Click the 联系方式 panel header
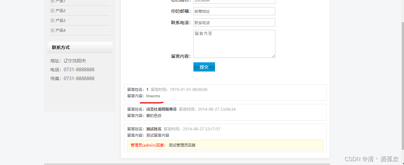The width and height of the screenshot is (404, 165). (x=80, y=47)
